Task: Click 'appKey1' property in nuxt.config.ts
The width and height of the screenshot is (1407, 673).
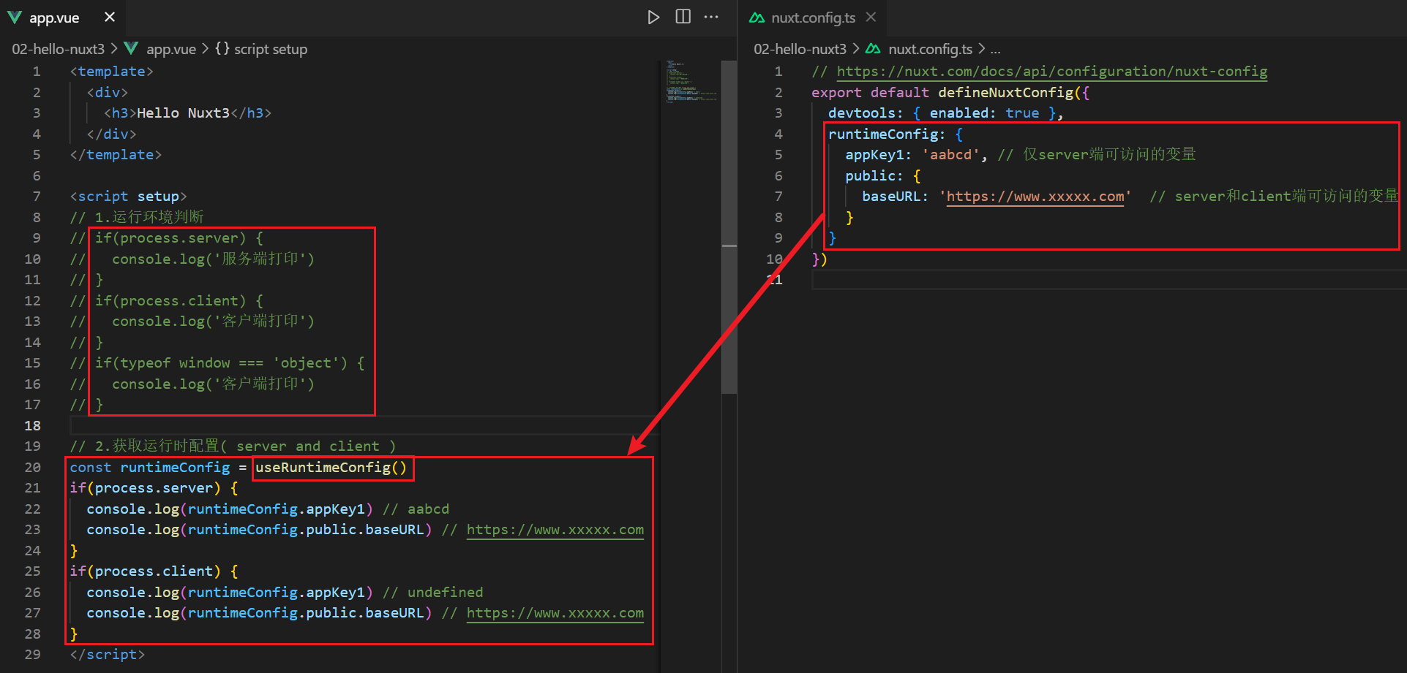Action: click(874, 155)
